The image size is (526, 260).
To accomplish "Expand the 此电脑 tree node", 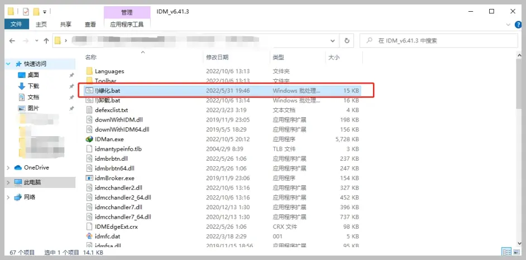I will (8, 182).
